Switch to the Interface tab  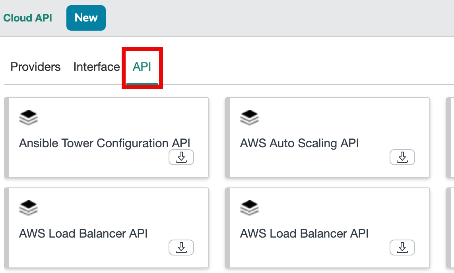[97, 67]
